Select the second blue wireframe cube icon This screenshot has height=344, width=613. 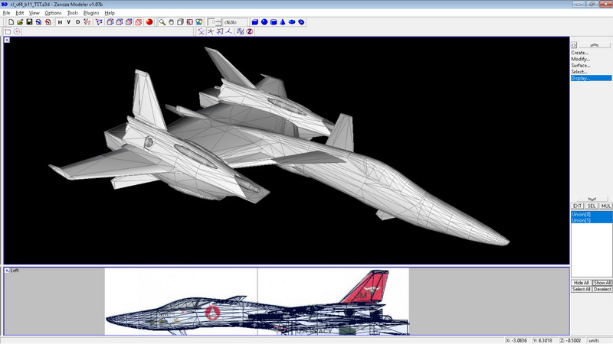click(120, 22)
